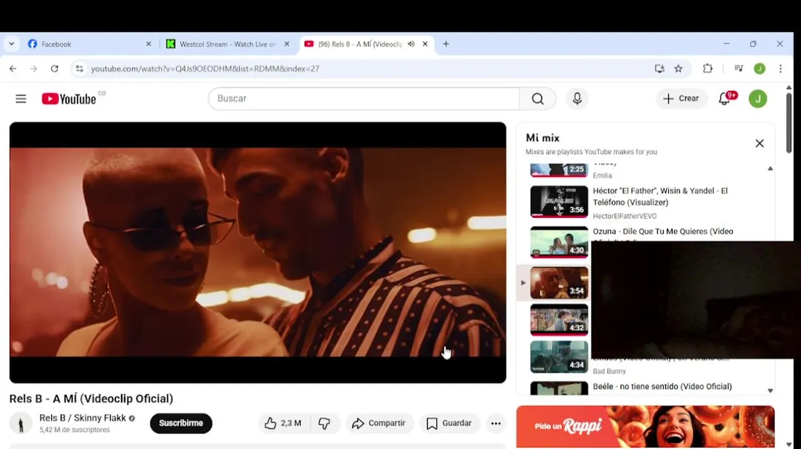The height and width of the screenshot is (449, 801).
Task: Close the Rels B YouTube tab
Action: pos(425,44)
